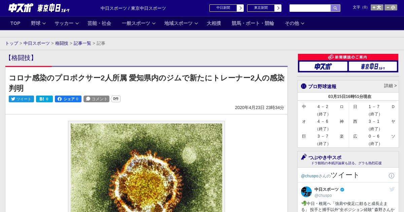The width and height of the screenshot is (404, 212).
Task: Click the 中スポ logo in header
Action: coord(21,8)
